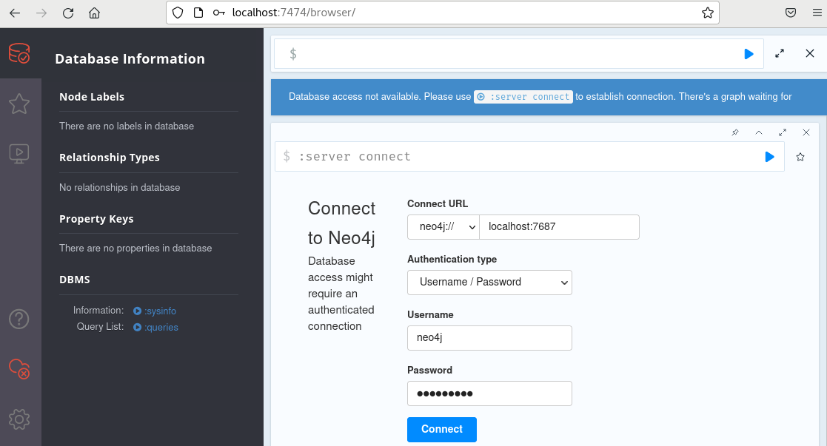Focus the Username input field
Screen dimensions: 827x446
(489, 338)
